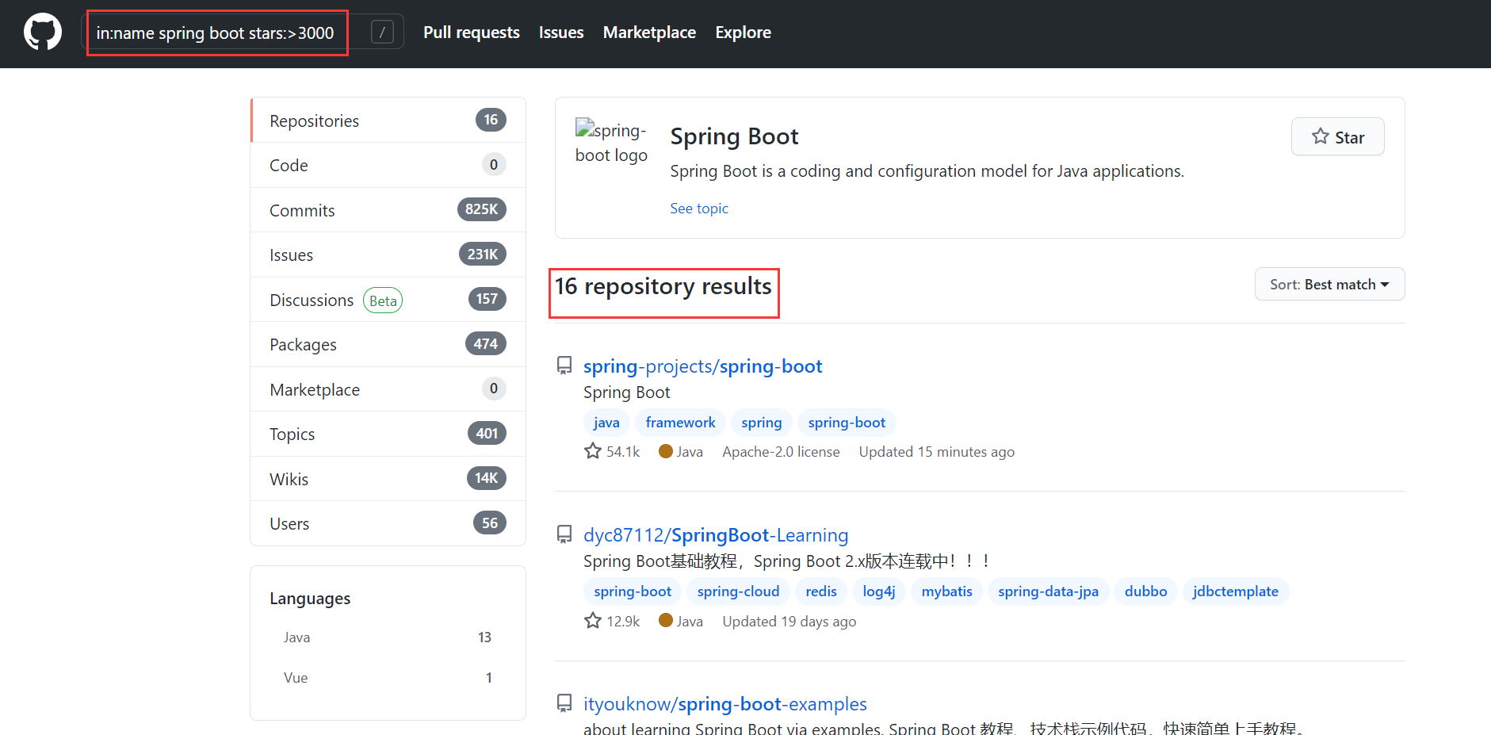Click the spring-data-jpa topic tag
This screenshot has width=1491, height=735.
click(x=1048, y=591)
